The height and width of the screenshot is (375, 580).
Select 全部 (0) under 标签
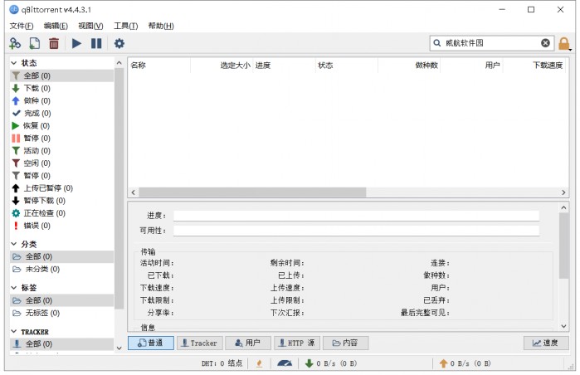click(x=61, y=300)
